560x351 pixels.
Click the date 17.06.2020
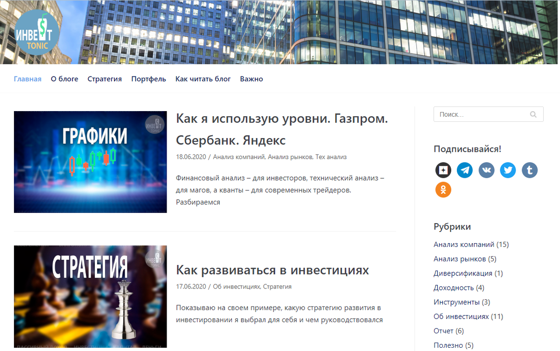[191, 287]
